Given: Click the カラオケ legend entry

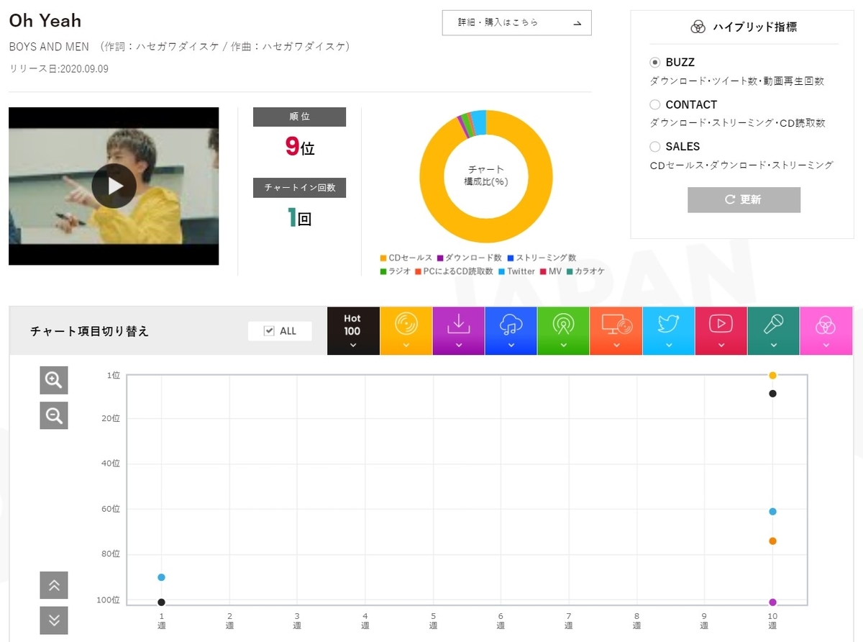Looking at the screenshot, I should (585, 271).
